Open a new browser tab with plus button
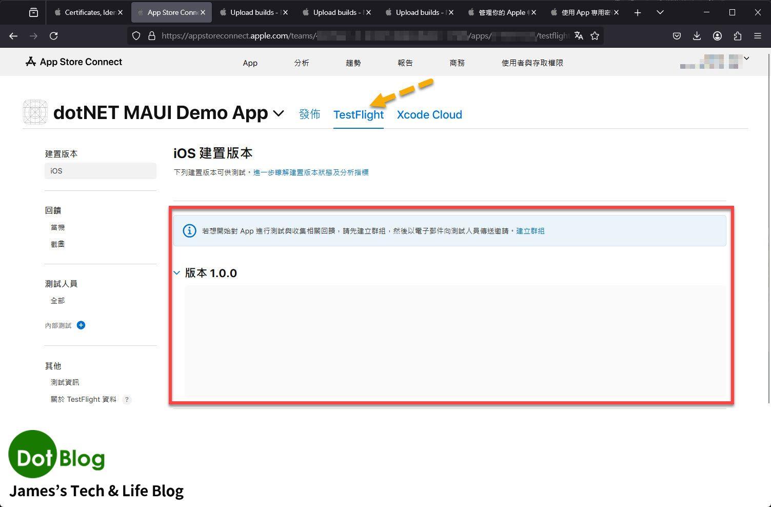 tap(638, 12)
